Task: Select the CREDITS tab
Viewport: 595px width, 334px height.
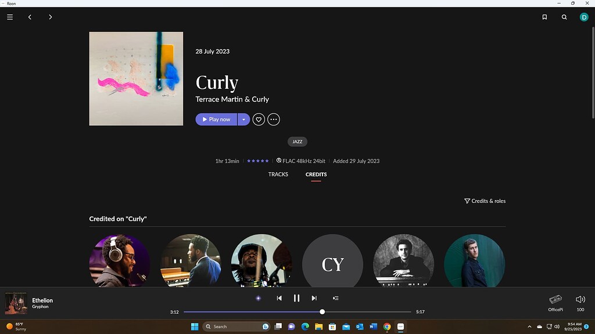Action: pyautogui.click(x=316, y=174)
